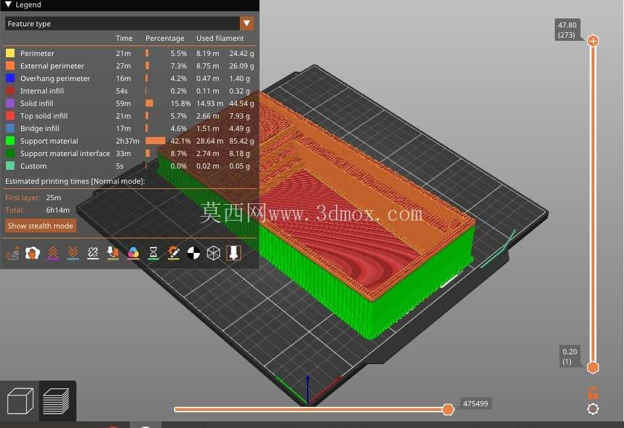The width and height of the screenshot is (624, 428).
Task: Toggle Solid infill purple swatch
Action: click(11, 103)
